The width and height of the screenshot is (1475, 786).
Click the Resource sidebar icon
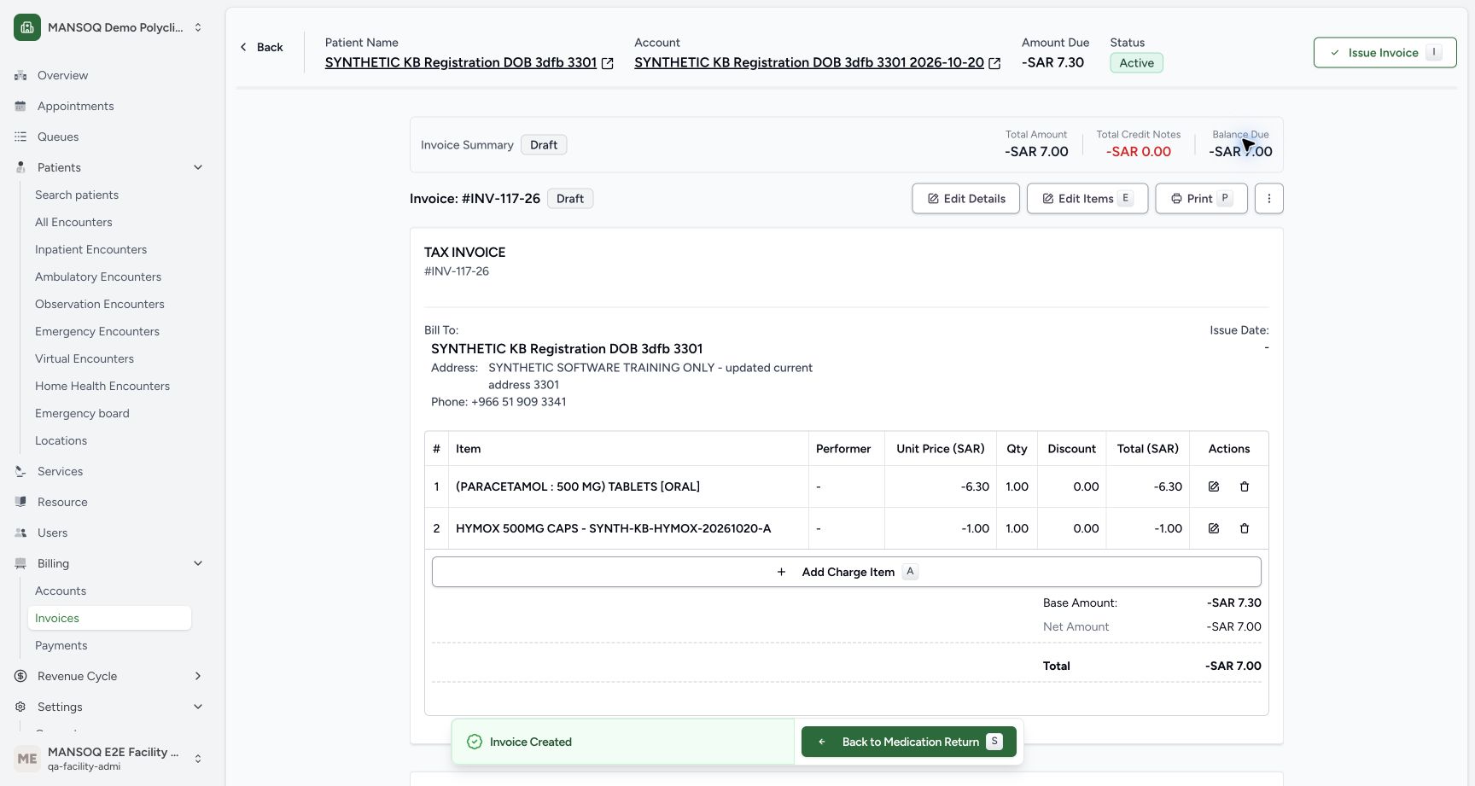20,502
